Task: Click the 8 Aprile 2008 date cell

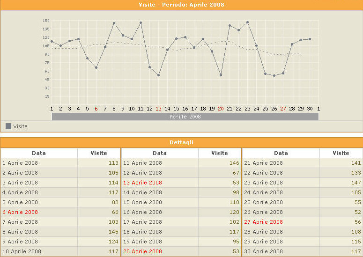Action: click(x=39, y=232)
